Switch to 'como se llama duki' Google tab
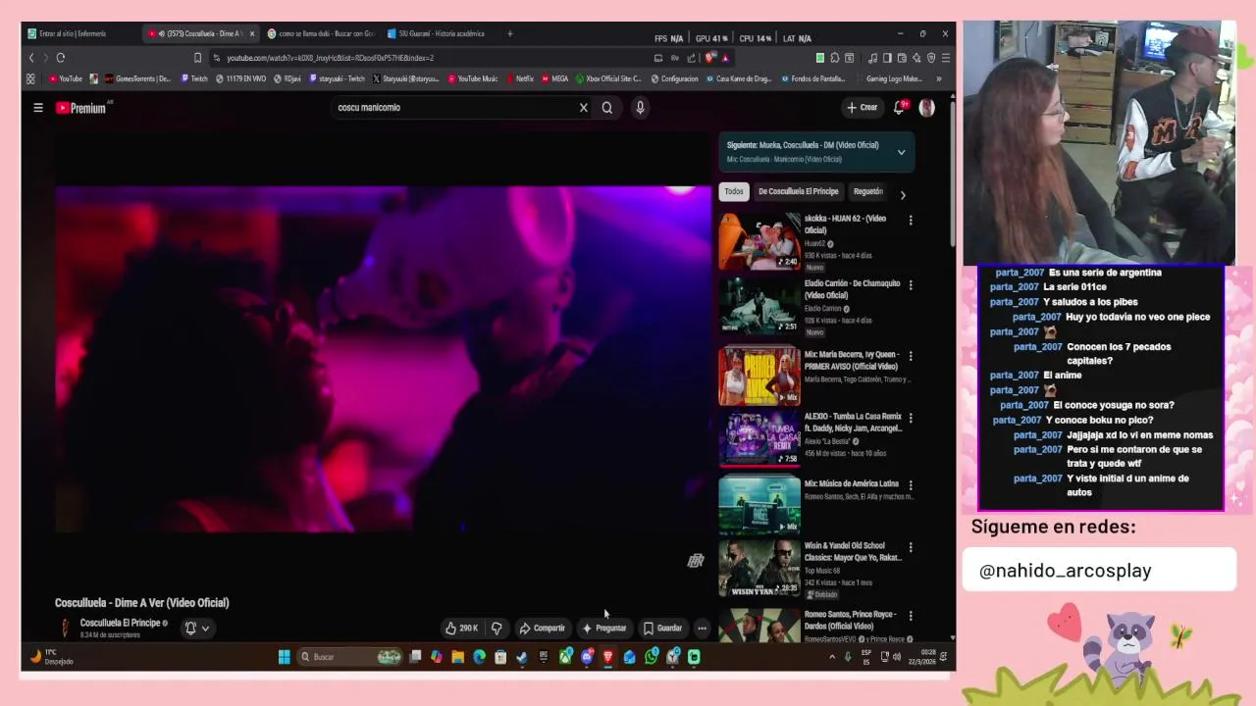 point(320,33)
